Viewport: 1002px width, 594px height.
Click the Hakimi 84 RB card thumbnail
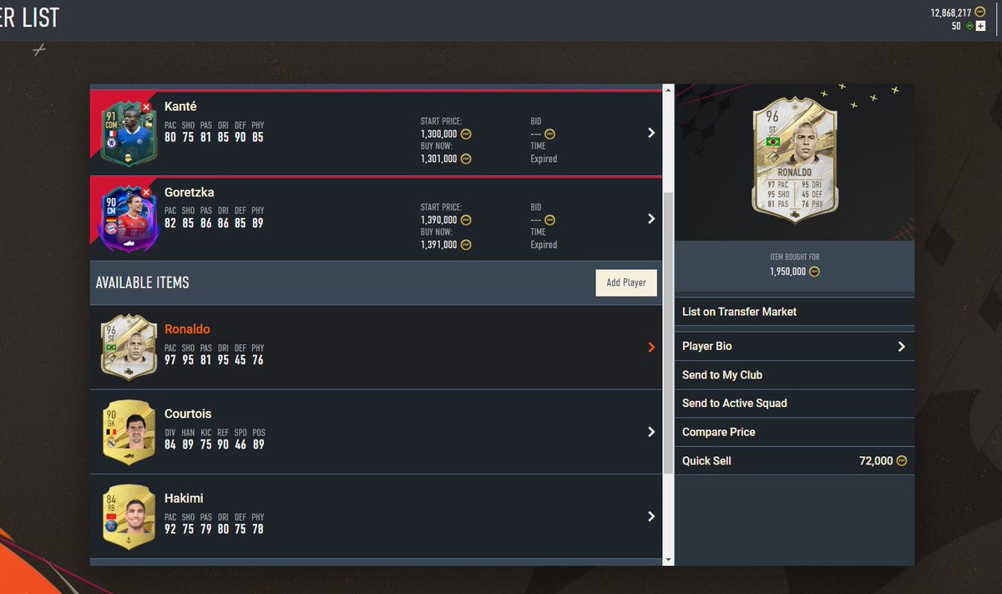(128, 516)
